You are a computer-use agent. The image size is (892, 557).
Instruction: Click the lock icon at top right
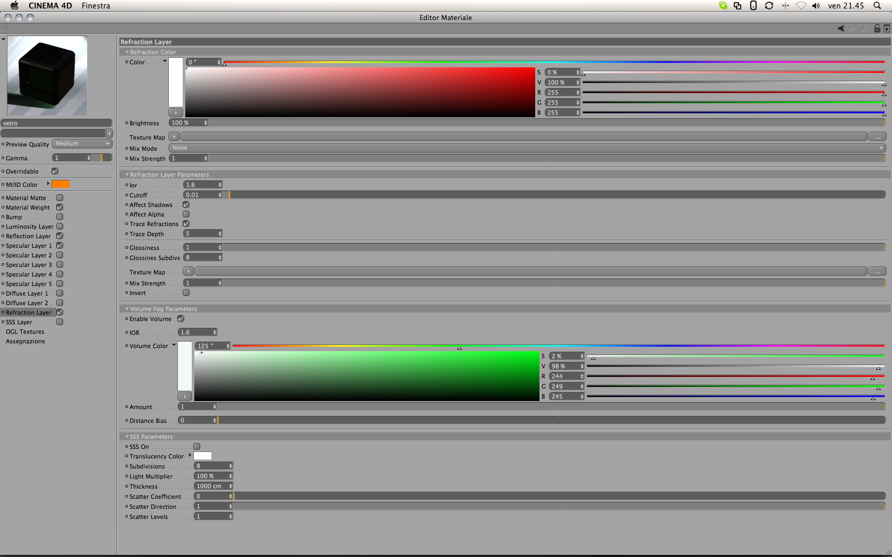pos(877,29)
